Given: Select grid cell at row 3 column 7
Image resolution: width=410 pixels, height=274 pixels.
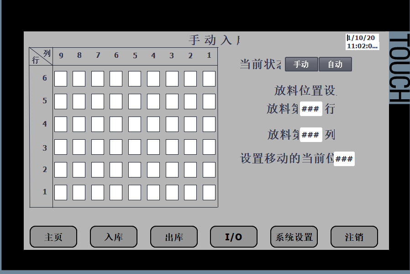Looking at the screenshot, I should pyautogui.click(x=98, y=147).
